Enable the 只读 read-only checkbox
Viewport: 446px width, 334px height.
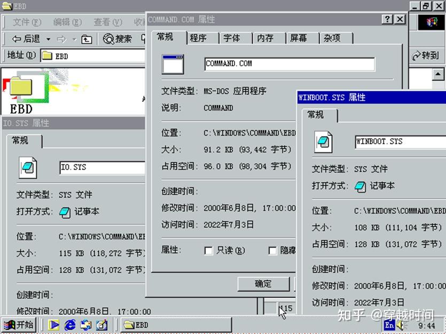(x=208, y=250)
